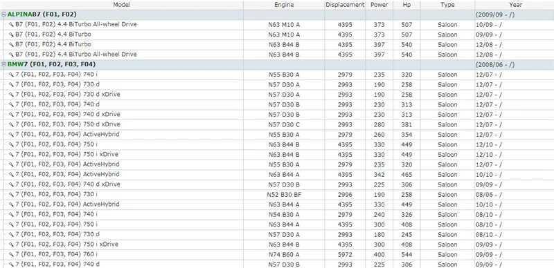Collapse the BMW 7 (F01, F02, F03, F04) group
The image size is (554, 268).
pyautogui.click(x=4, y=65)
